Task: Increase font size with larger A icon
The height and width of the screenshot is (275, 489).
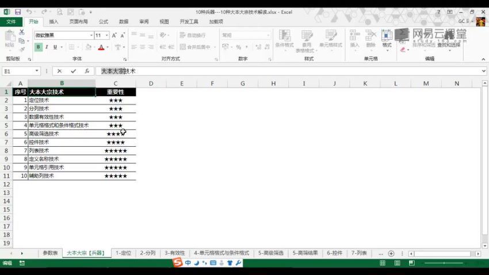Action: pos(114,36)
